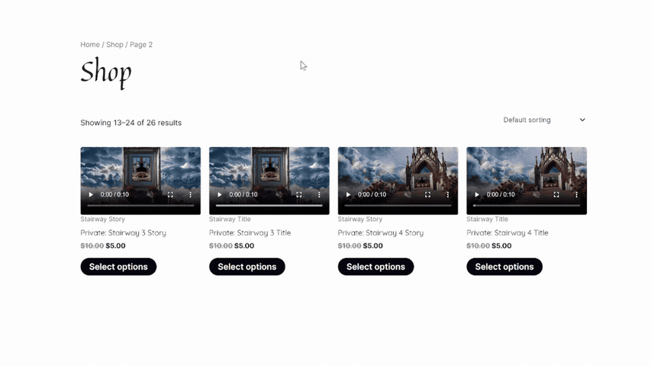Select options for Stairway 3 Story
Viewport: 651px width, 366px height.
tap(118, 267)
